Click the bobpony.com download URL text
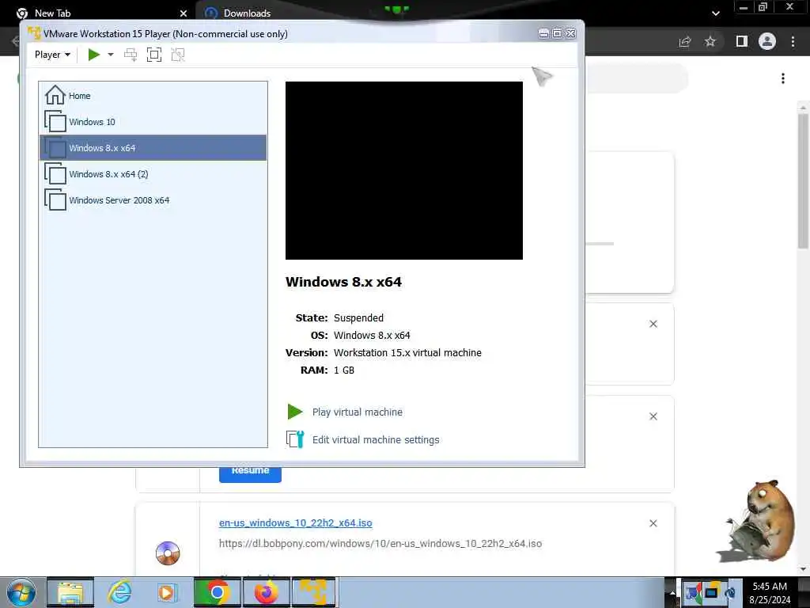The height and width of the screenshot is (608, 810). click(380, 543)
